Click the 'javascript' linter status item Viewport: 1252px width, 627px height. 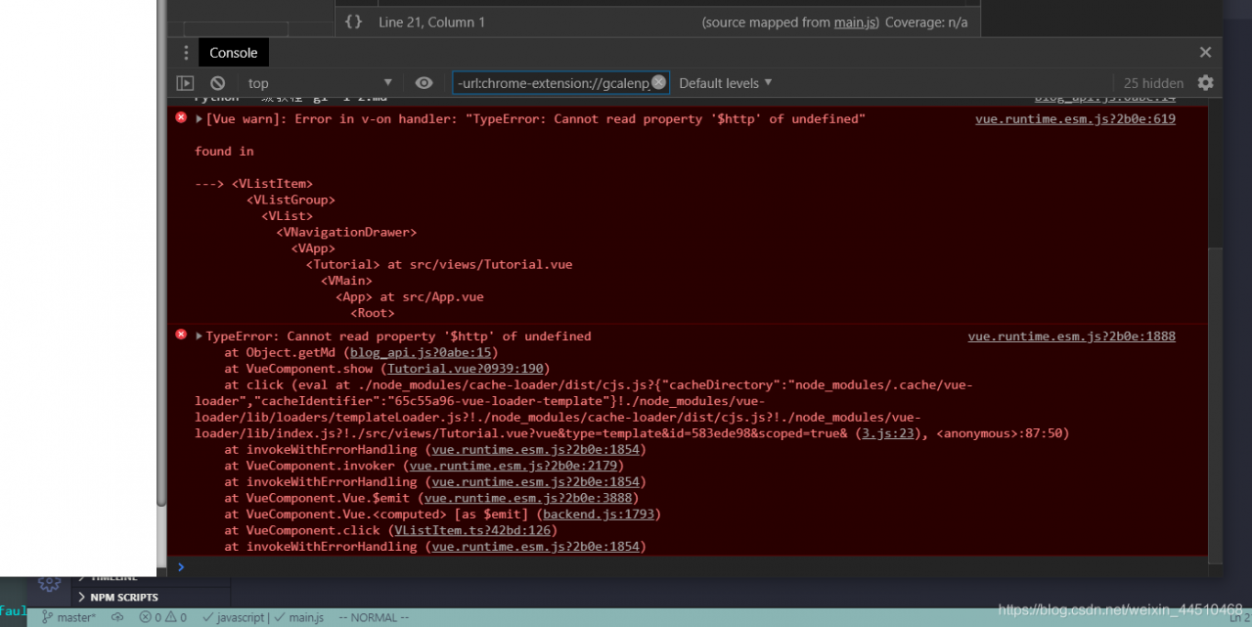[234, 617]
